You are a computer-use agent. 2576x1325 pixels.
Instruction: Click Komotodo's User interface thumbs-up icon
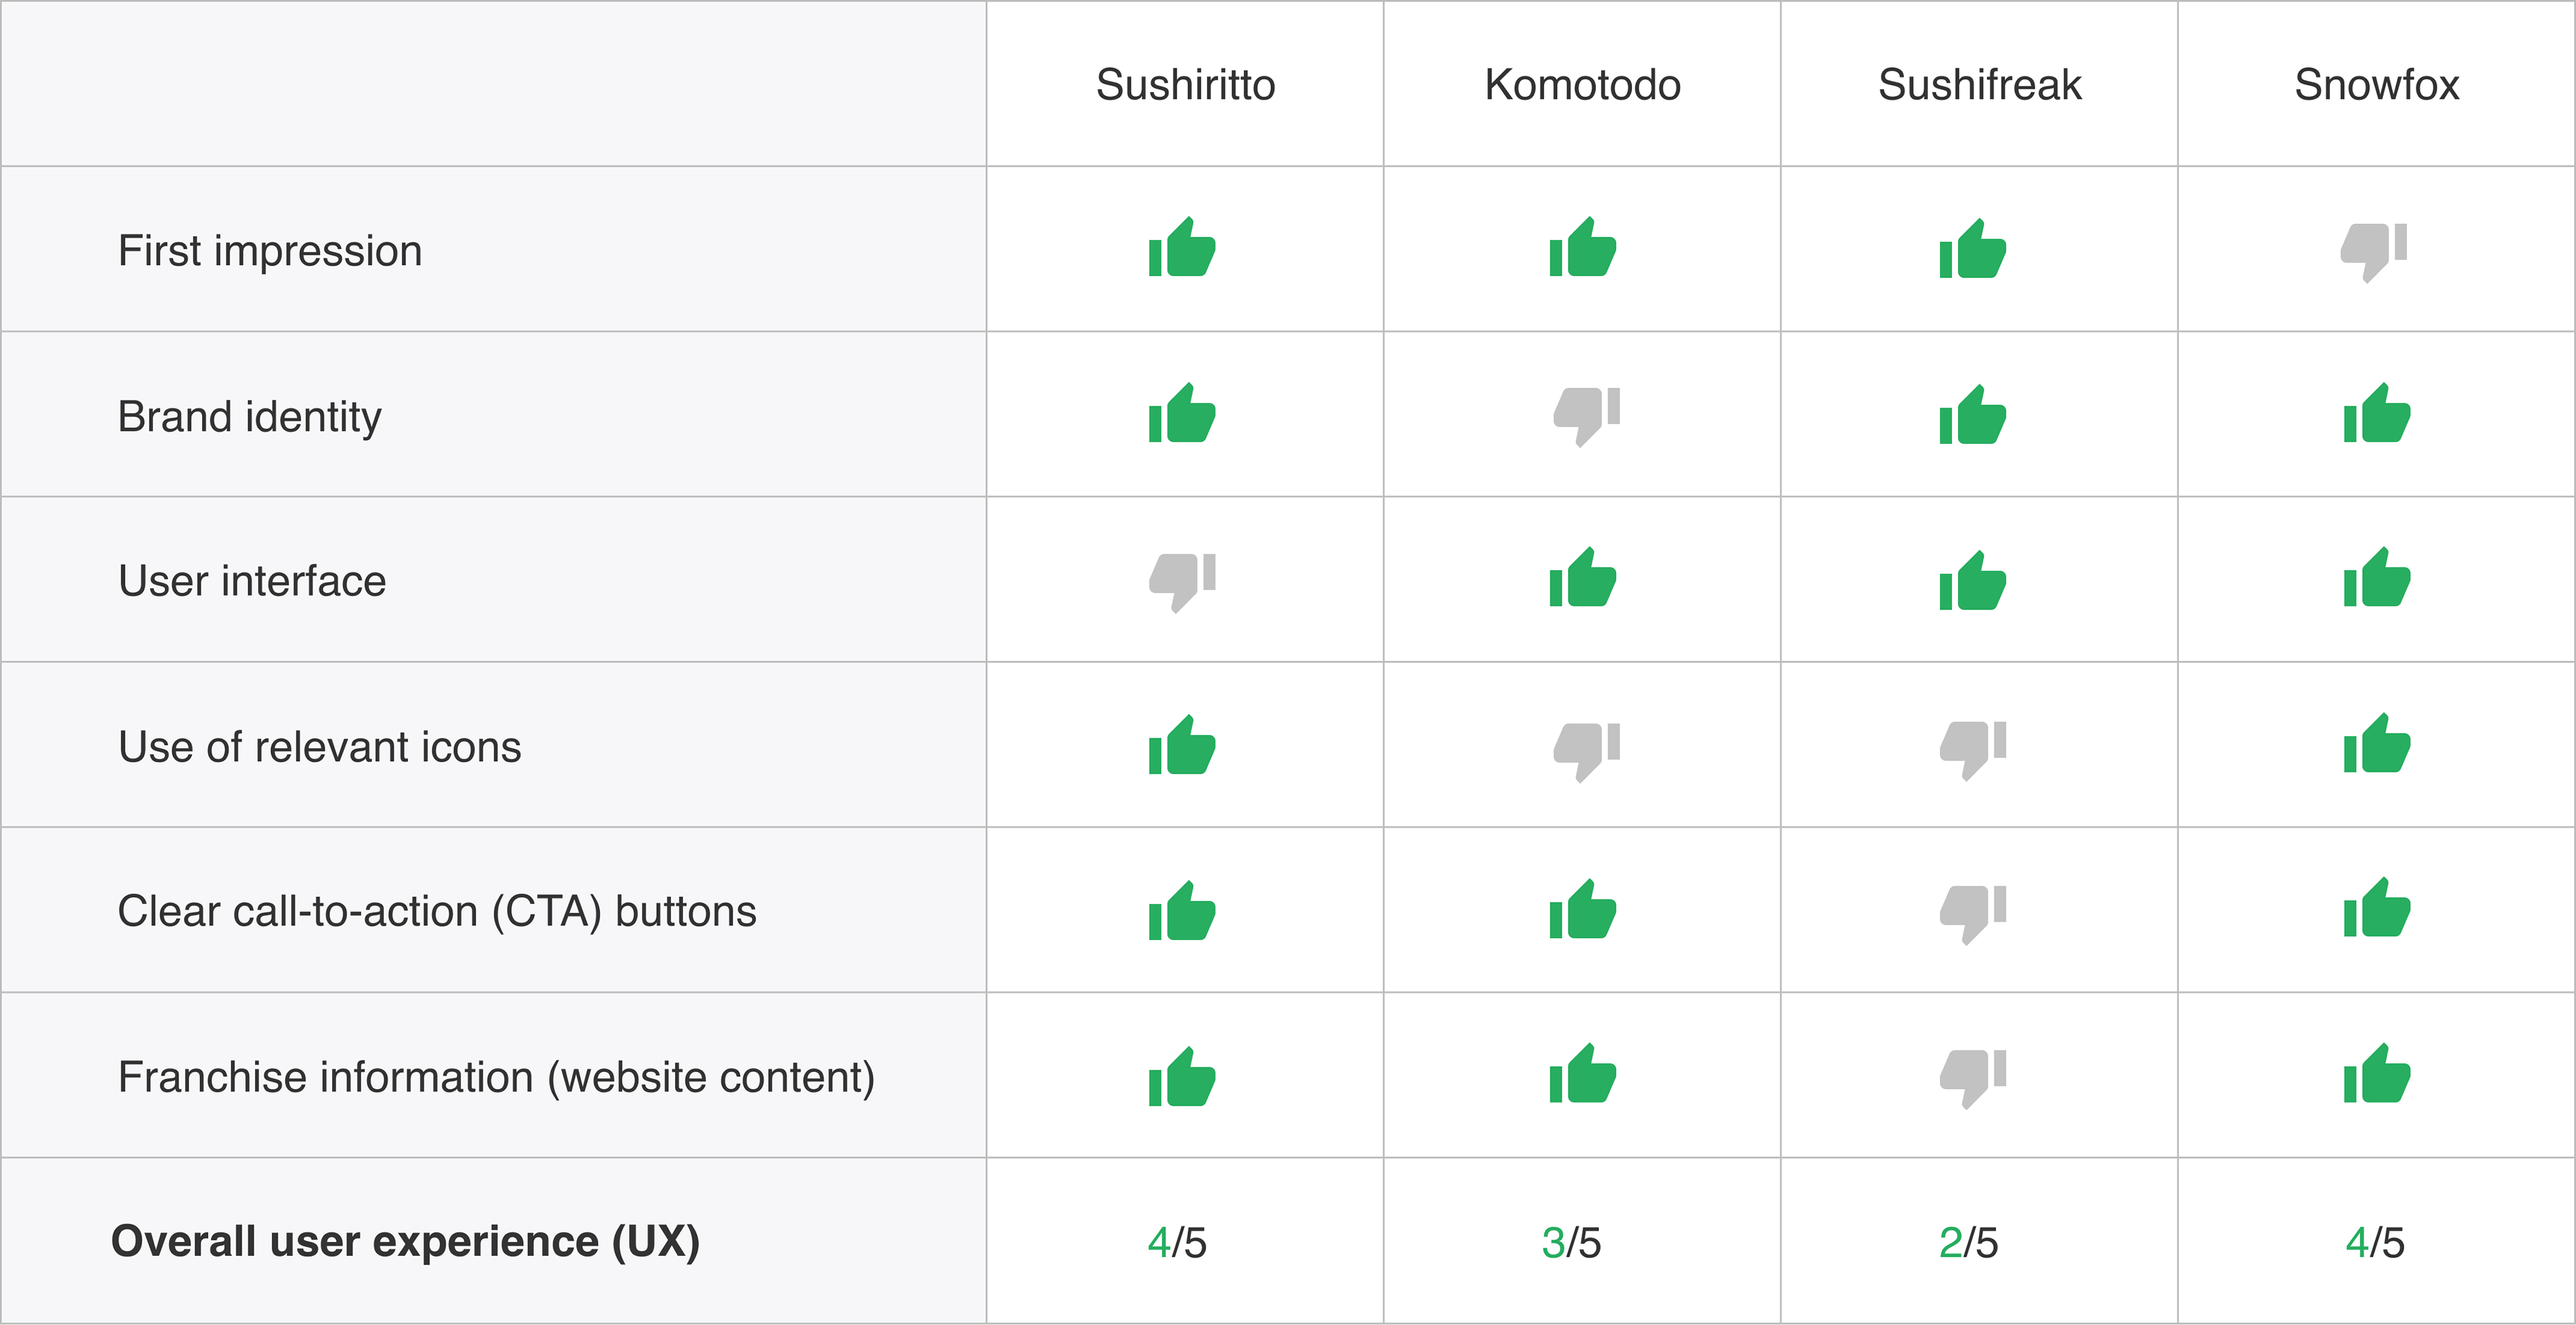pyautogui.click(x=1583, y=577)
